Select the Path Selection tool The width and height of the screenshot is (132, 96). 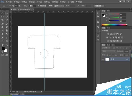coord(2,41)
